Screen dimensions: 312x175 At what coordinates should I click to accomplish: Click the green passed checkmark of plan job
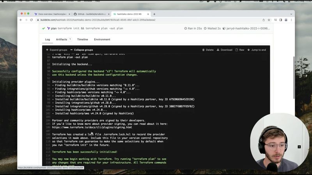point(44,28)
